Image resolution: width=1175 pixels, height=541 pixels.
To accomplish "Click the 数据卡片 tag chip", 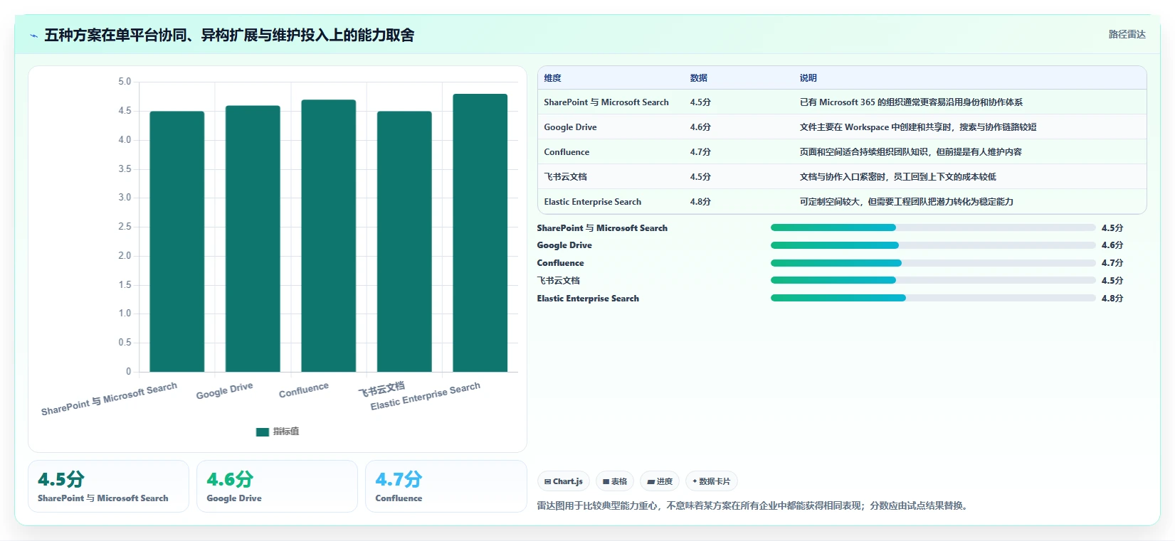I will pyautogui.click(x=712, y=481).
